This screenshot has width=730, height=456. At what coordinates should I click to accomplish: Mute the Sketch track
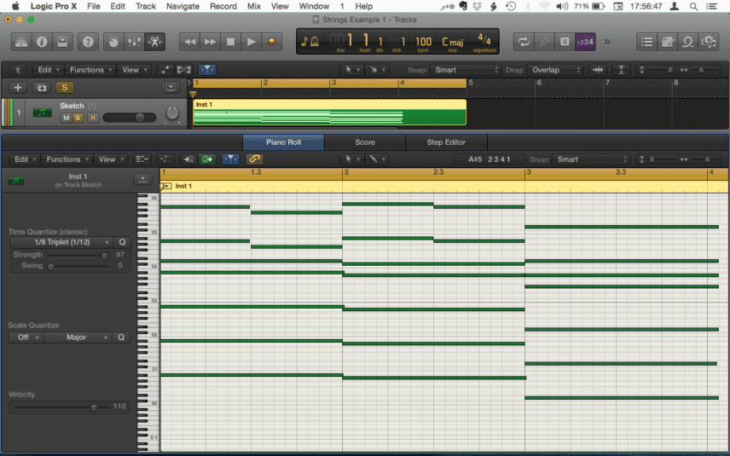(x=67, y=118)
